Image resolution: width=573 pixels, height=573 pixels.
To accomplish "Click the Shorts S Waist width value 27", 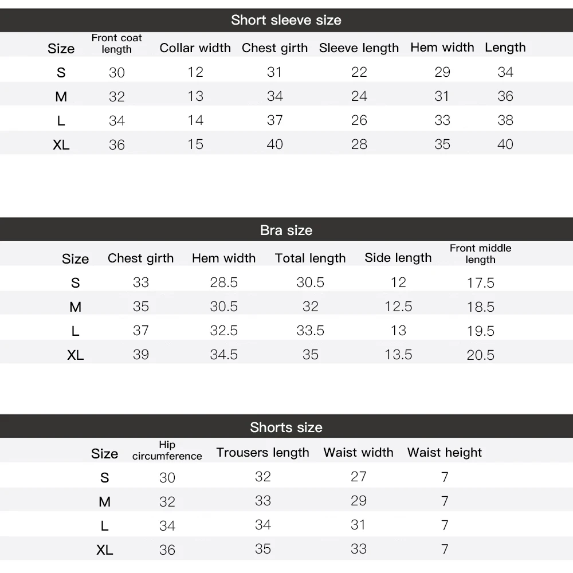I will click(359, 477).
